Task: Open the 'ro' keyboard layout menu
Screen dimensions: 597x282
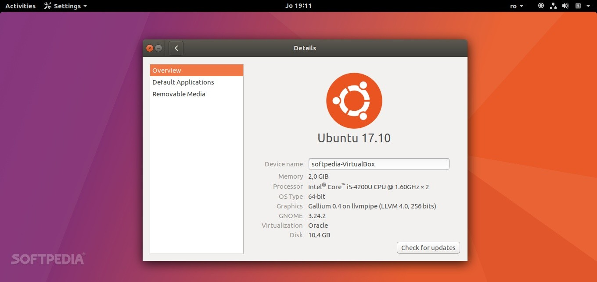Action: (517, 6)
